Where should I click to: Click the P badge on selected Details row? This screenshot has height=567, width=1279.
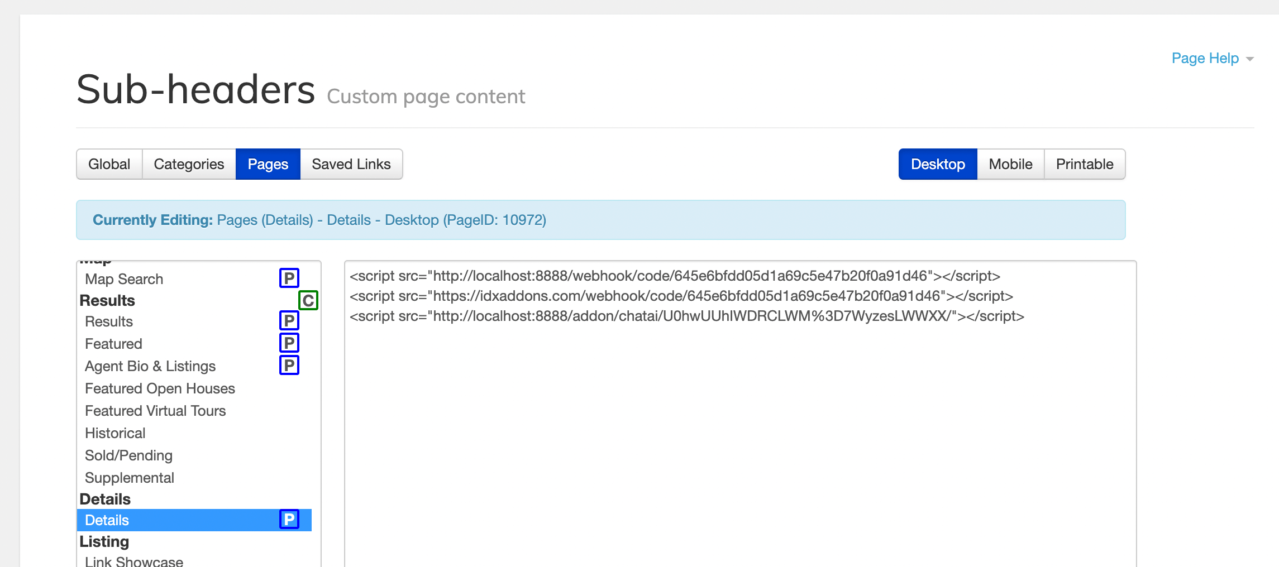click(x=289, y=520)
